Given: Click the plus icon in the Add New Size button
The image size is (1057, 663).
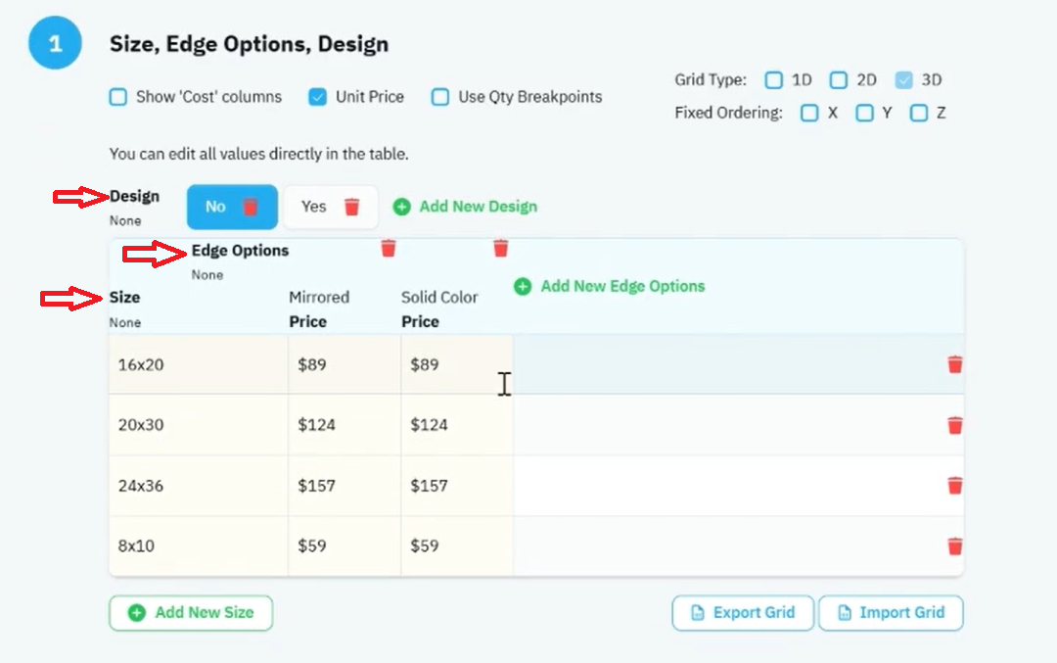Looking at the screenshot, I should (x=137, y=612).
